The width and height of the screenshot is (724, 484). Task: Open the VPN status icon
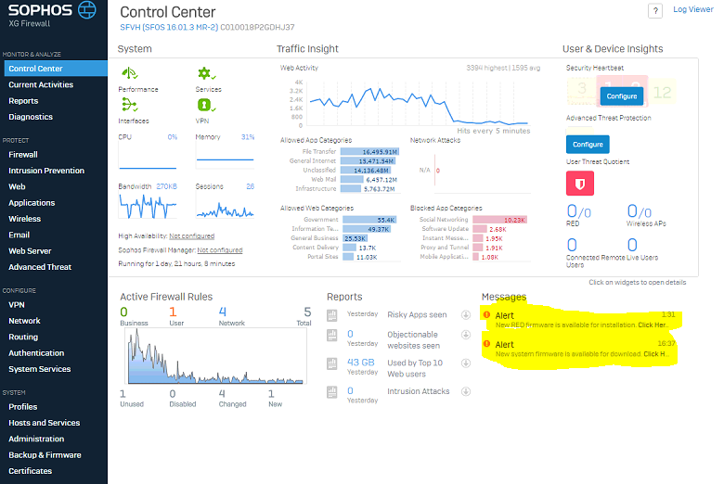(206, 105)
